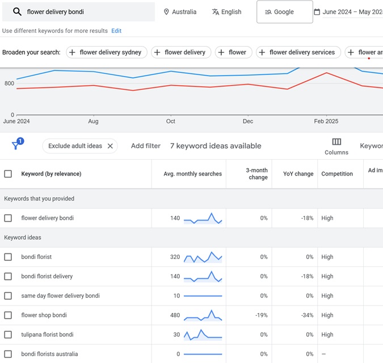Screen dimensions: 383x363
Task: Click the date range calendar icon
Action: [317, 12]
